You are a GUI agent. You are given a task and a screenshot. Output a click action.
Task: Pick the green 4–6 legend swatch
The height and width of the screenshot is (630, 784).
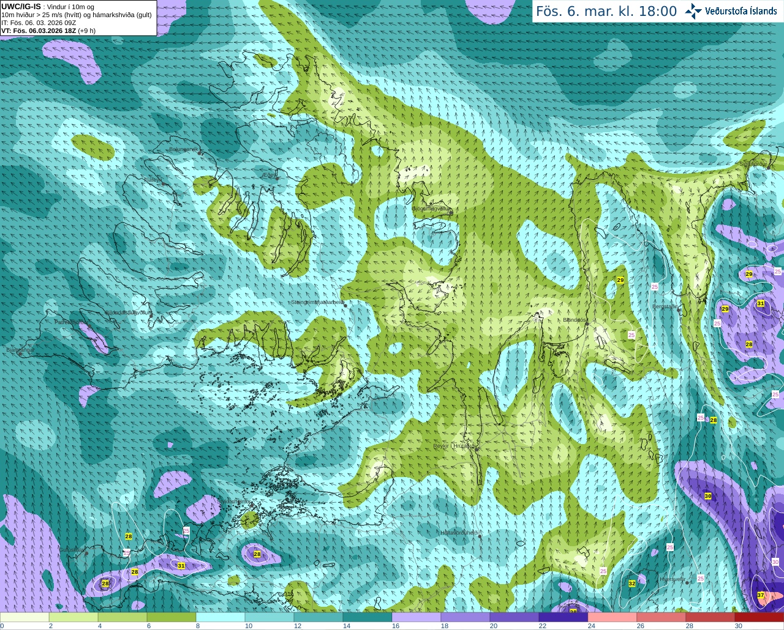click(123, 617)
